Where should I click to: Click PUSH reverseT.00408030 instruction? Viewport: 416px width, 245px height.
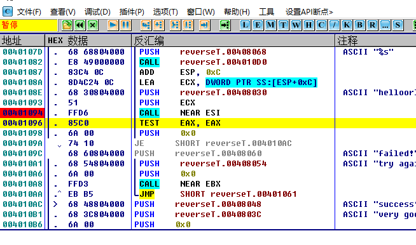203,93
